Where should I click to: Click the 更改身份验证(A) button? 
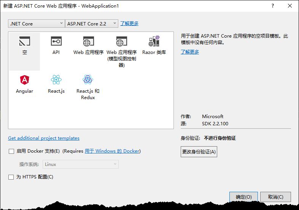199,152
